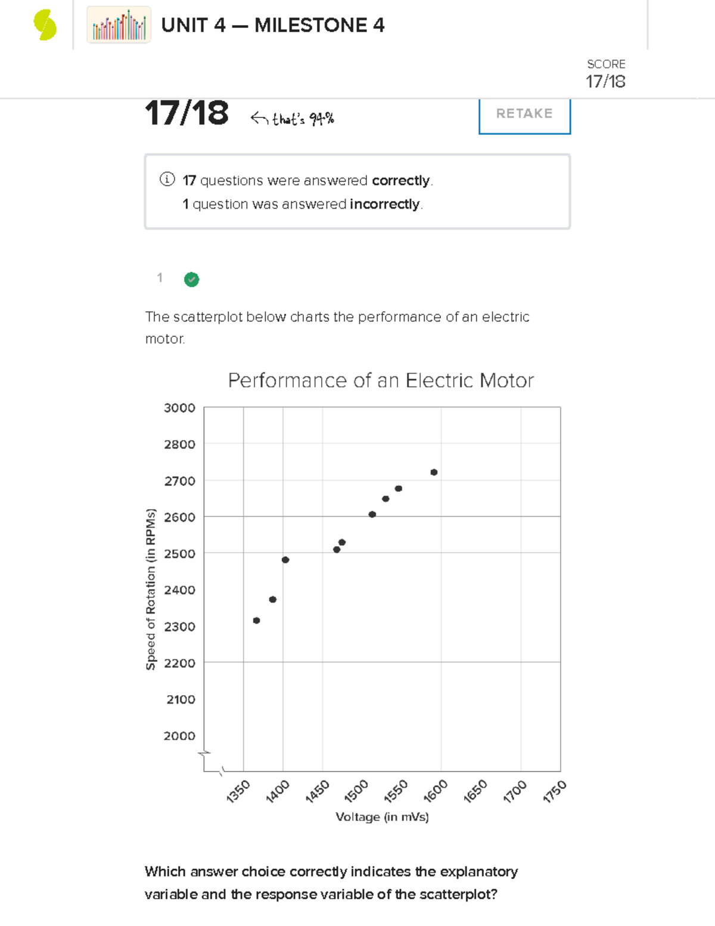Click the UNIT 4 — MILESTONE 4 heading
Screen dimensions: 715x926
pos(272,26)
